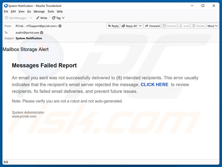Open the Help menu

click(x=60, y=12)
